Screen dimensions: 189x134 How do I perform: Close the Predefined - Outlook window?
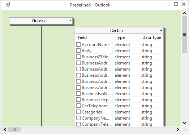(184, 4)
